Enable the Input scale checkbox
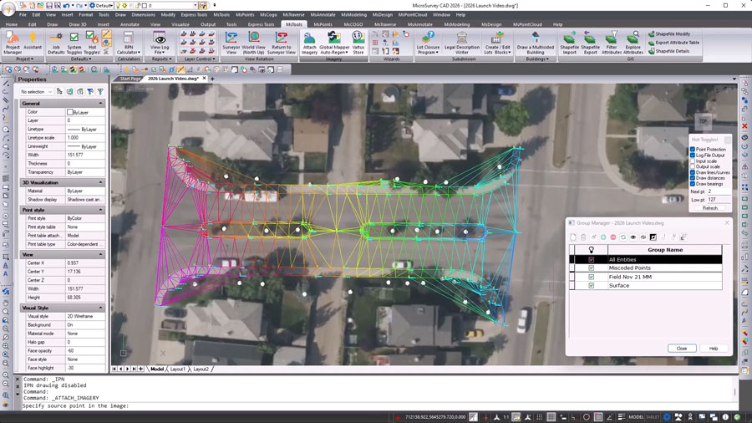 point(693,161)
